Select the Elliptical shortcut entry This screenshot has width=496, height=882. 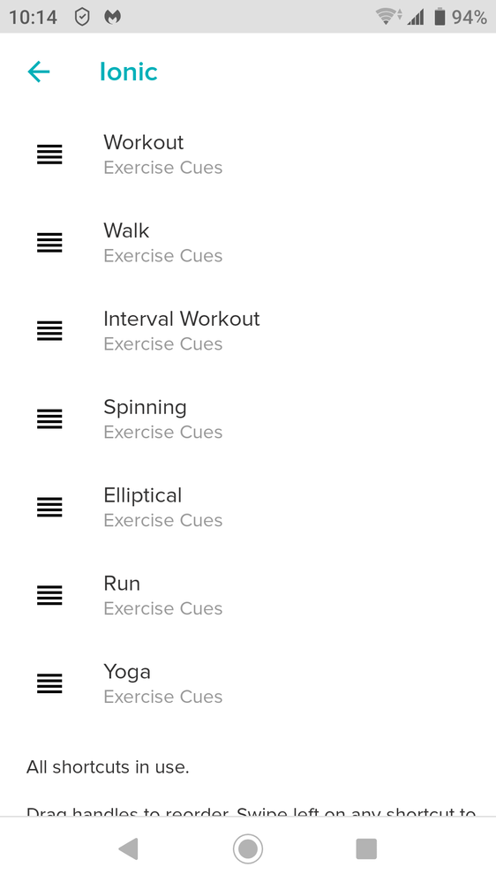(x=248, y=508)
